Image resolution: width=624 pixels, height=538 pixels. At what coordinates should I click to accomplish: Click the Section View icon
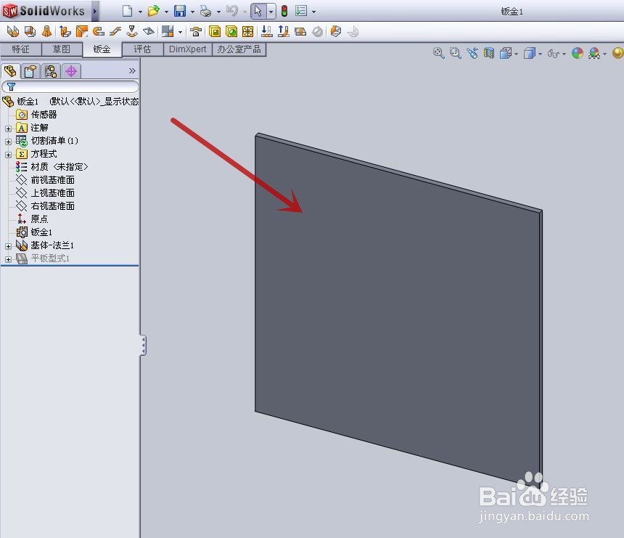pos(489,53)
